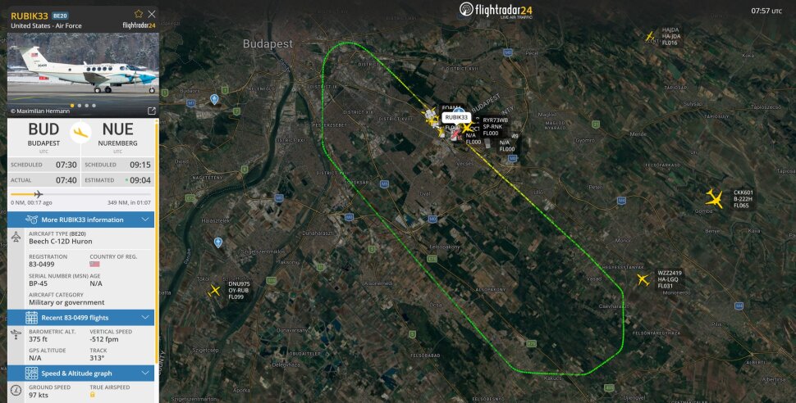Click the CKK601 aircraft icon on map
Viewport: 796px width, 403px height.
click(714, 199)
